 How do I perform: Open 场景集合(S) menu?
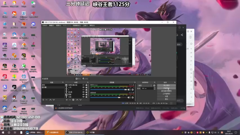pos(77,25)
